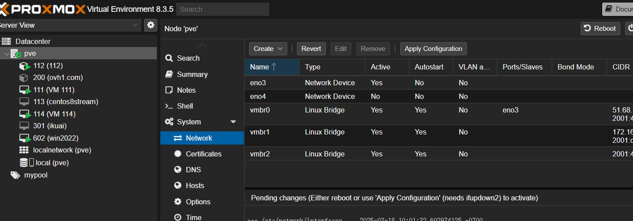Viewport: 633px width, 221px height.
Task: Select the vmbr0 Linux Bridge row
Action: (x=439, y=114)
